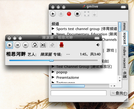Switch to the 书签 bookmarks tab
Screen dimensions: 134x109
pyautogui.click(x=124, y=75)
